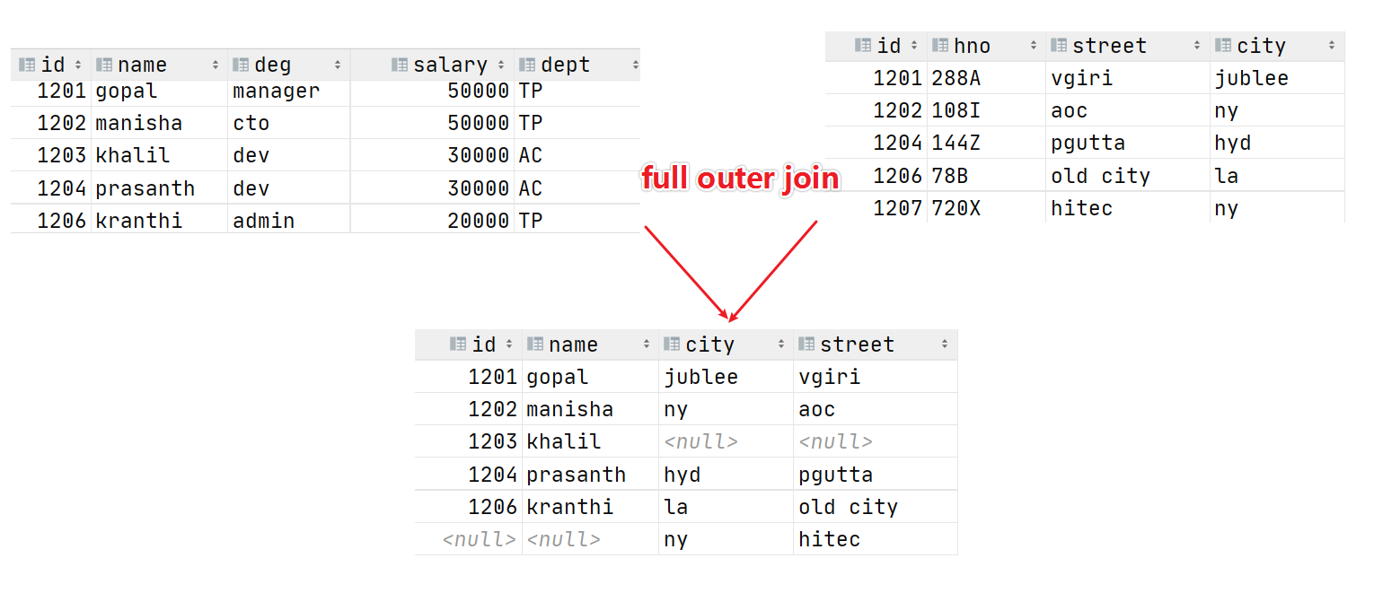Select the hno column header label
The width and height of the screenshot is (1374, 593).
pos(973,46)
